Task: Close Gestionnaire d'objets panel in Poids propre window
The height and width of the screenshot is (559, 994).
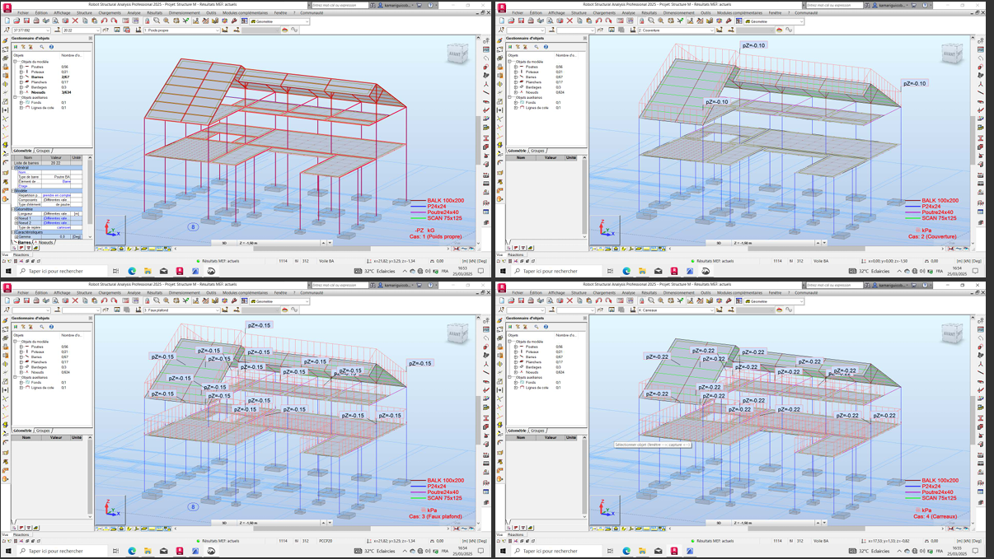Action: (x=91, y=39)
